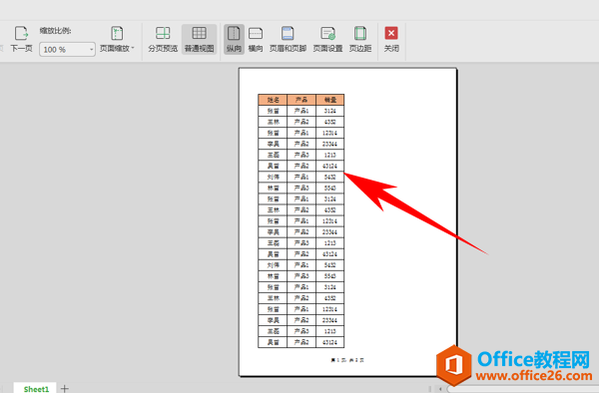Switch to 普通视图 normal view
This screenshot has width=599, height=393.
(199, 39)
